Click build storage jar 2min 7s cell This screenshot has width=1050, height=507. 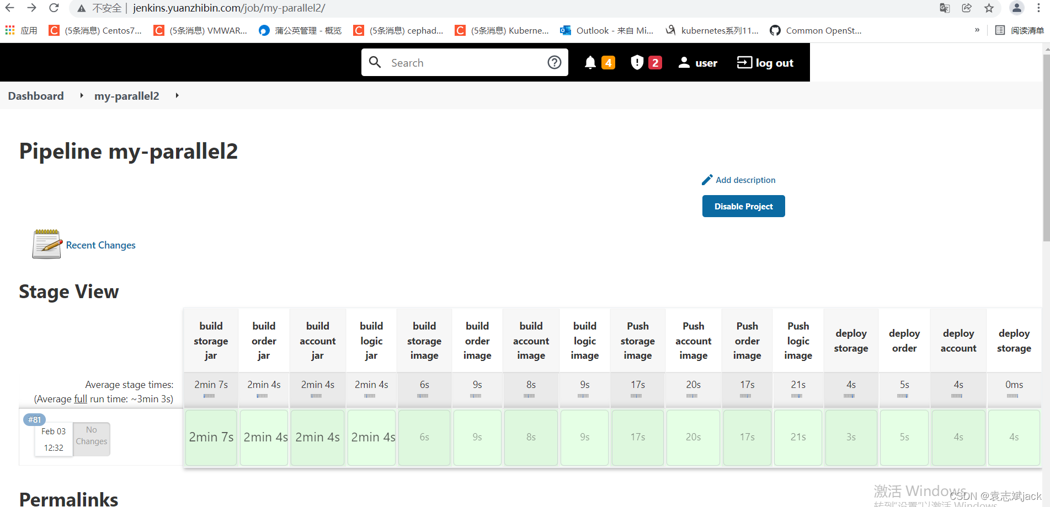point(211,438)
